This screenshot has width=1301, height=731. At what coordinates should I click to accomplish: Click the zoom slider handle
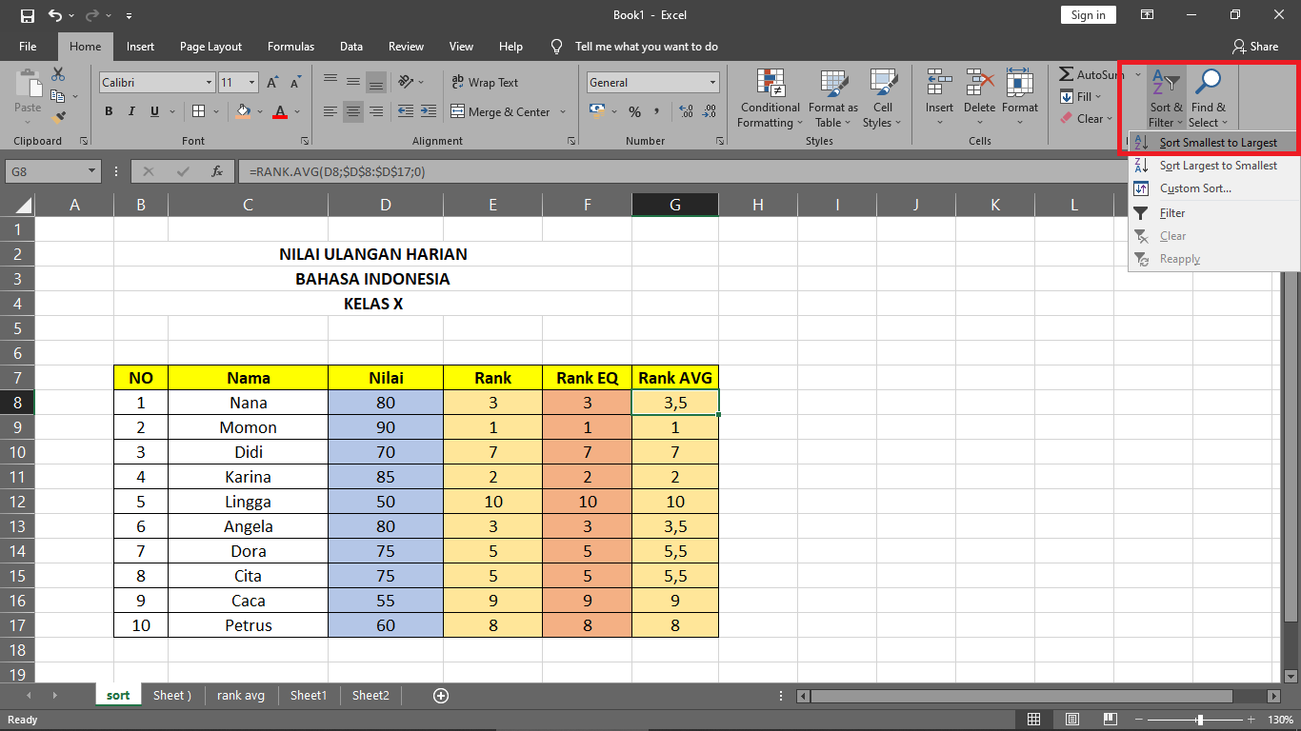pyautogui.click(x=1200, y=720)
